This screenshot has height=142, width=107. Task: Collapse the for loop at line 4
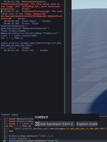7,126
